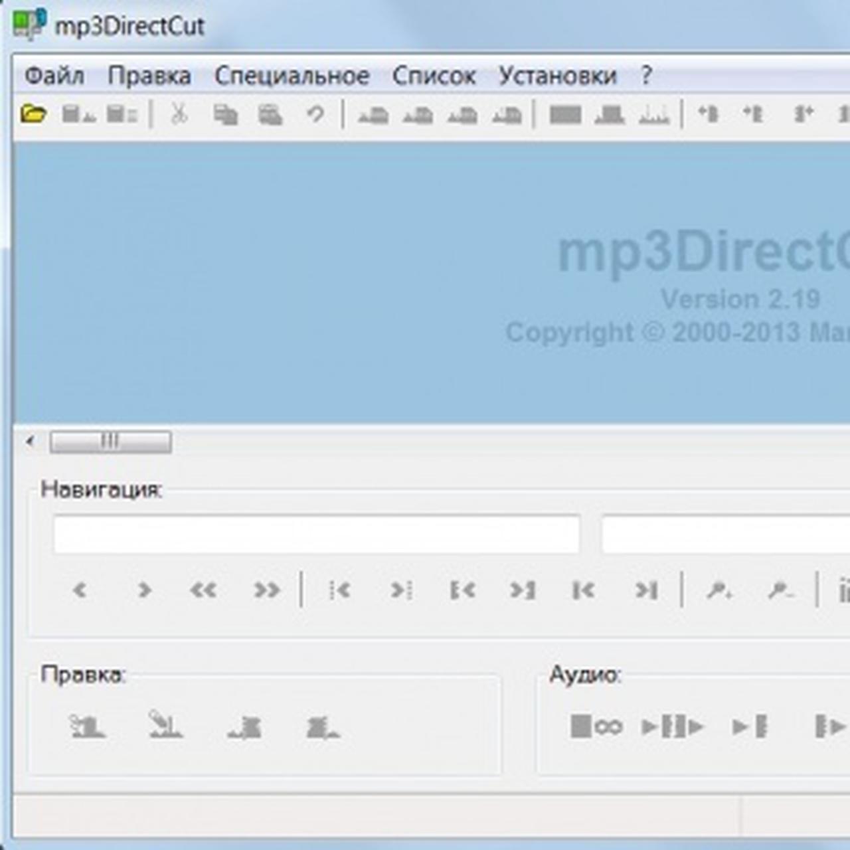Click the play-around-selection button in Аудио
The height and width of the screenshot is (850, 850).
(x=673, y=726)
